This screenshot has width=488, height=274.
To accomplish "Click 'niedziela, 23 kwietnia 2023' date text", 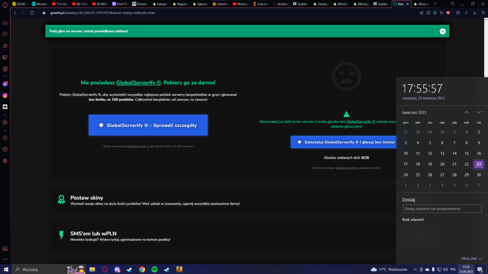I will click(x=423, y=98).
